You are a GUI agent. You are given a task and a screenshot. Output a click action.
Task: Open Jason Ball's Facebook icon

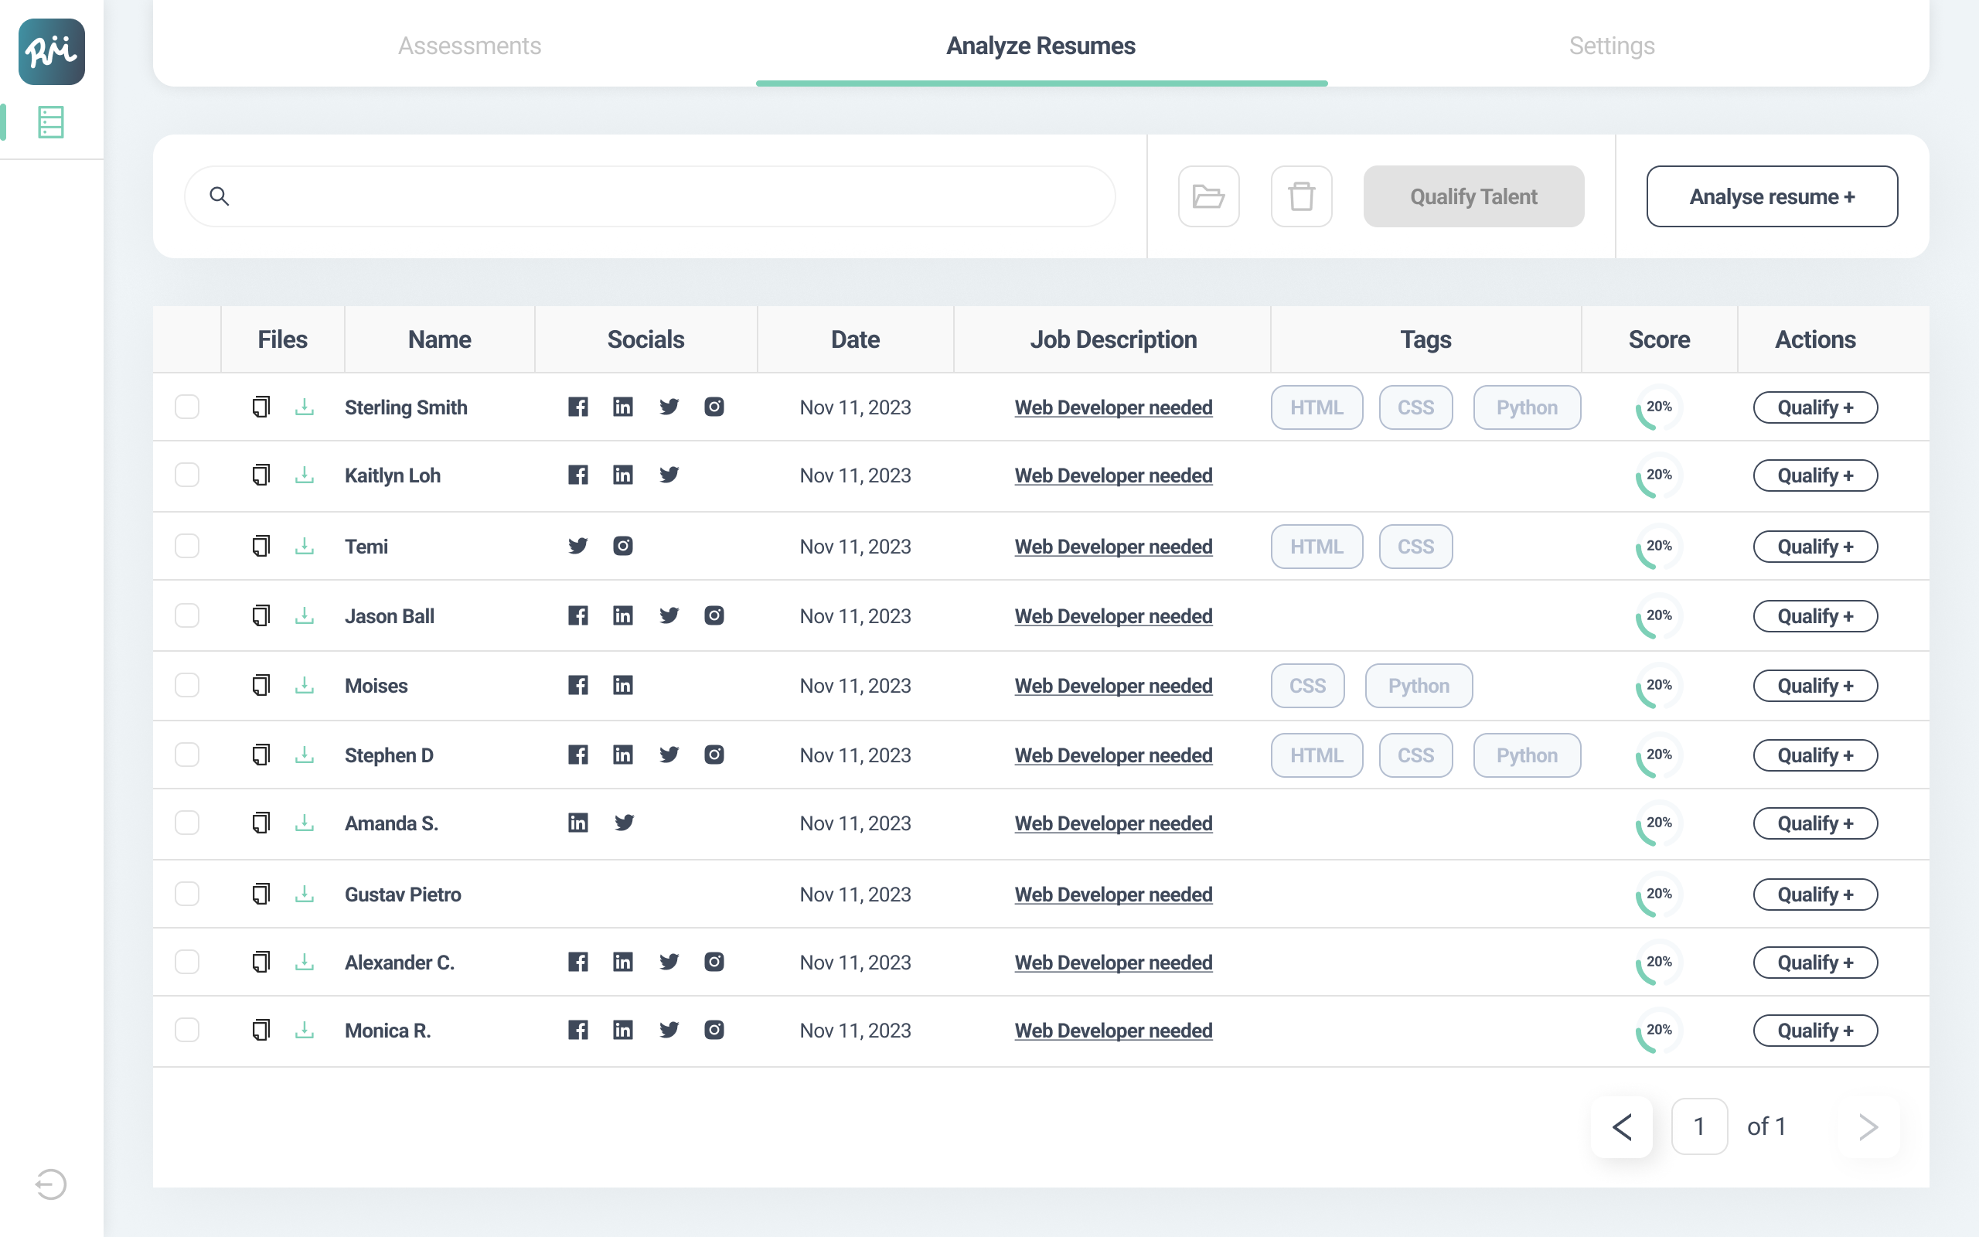pyautogui.click(x=577, y=615)
